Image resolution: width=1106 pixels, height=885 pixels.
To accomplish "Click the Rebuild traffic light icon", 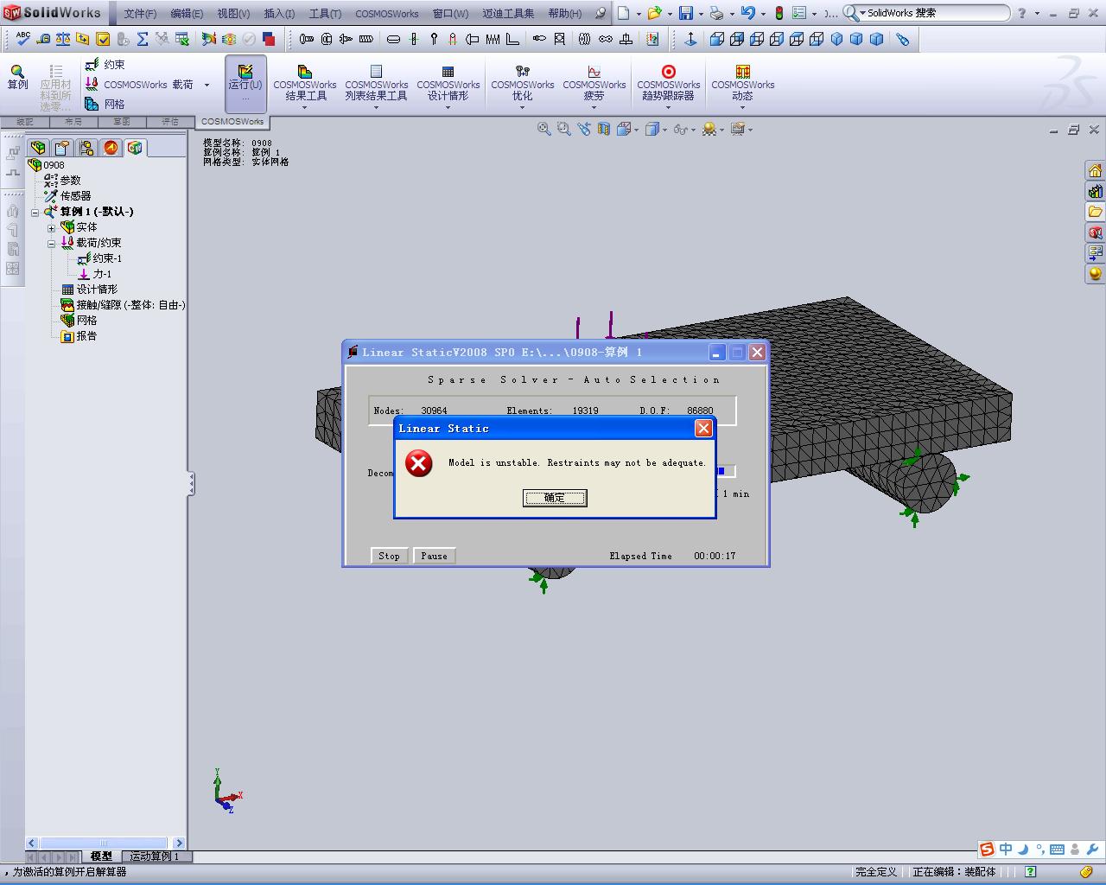I will 779,13.
